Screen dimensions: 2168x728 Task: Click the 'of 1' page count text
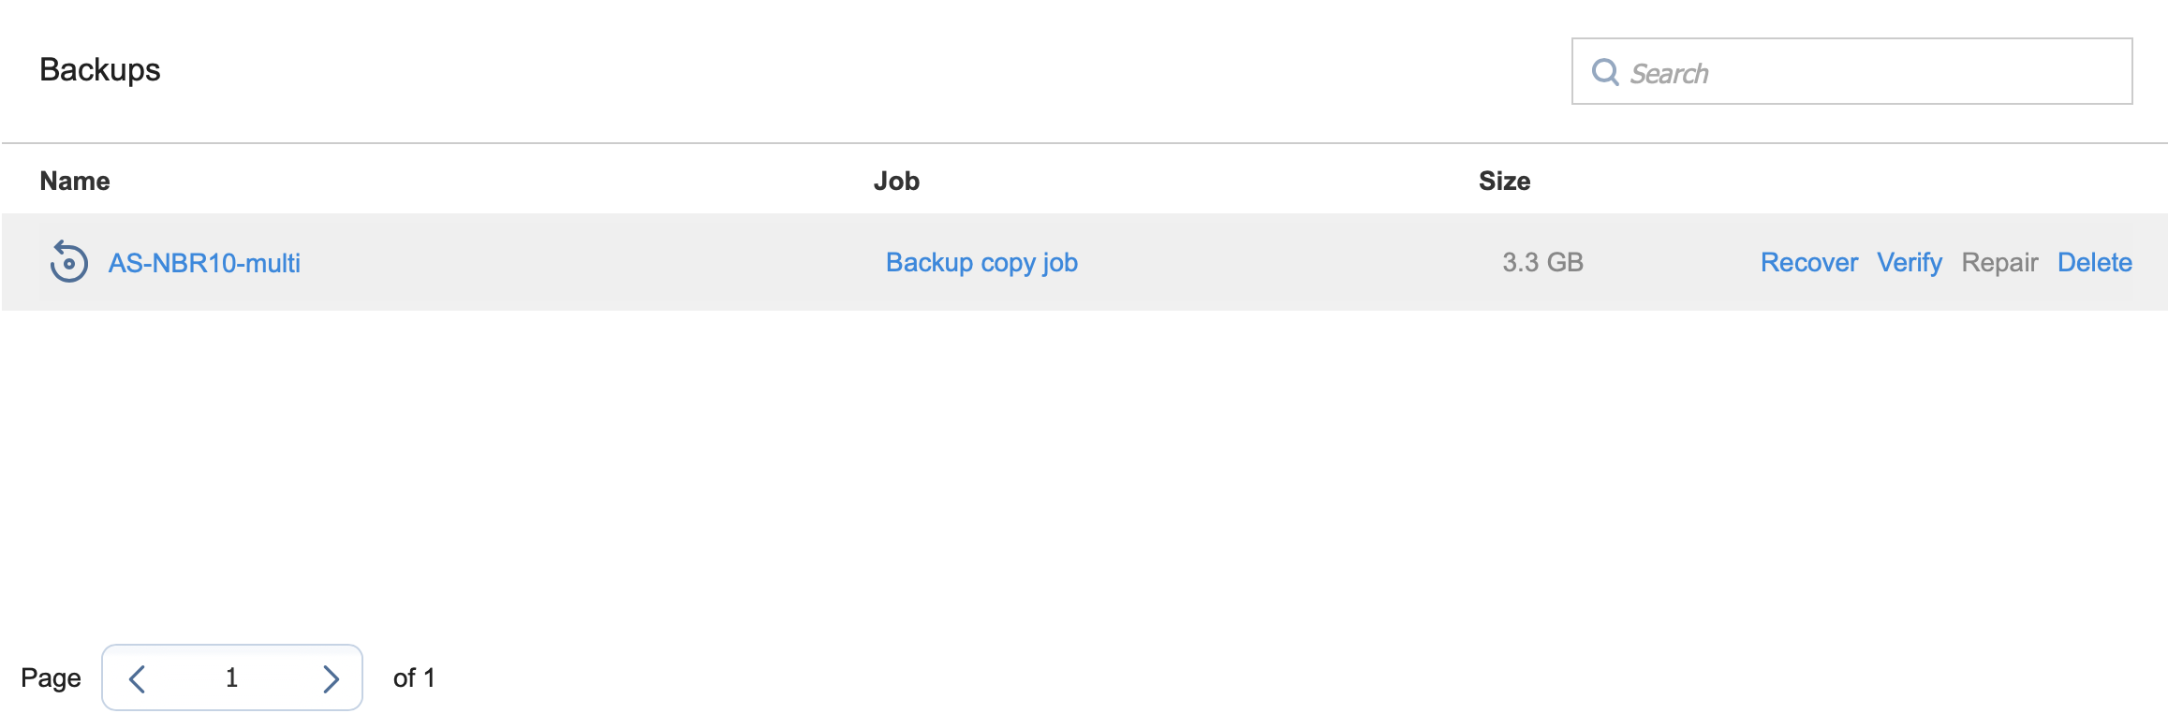414,678
